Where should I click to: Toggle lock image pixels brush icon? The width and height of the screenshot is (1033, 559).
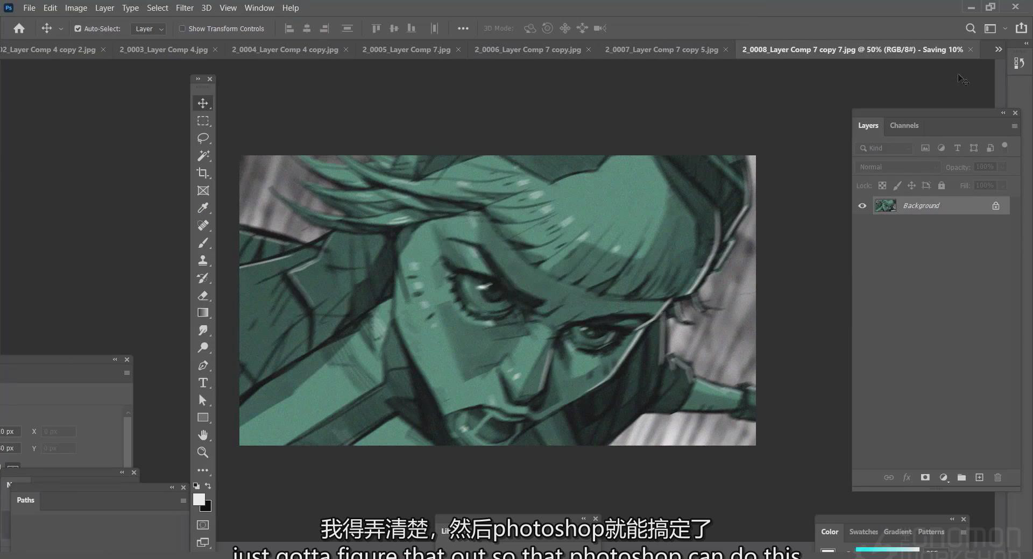[x=897, y=185]
